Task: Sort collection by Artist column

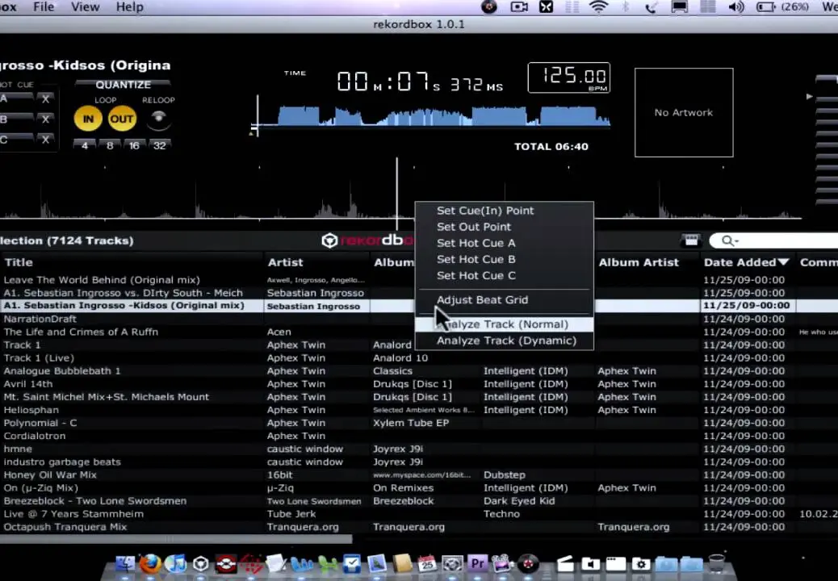Action: click(x=286, y=262)
